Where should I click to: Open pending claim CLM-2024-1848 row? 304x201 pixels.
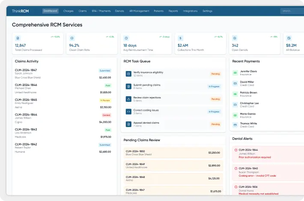tap(173, 178)
